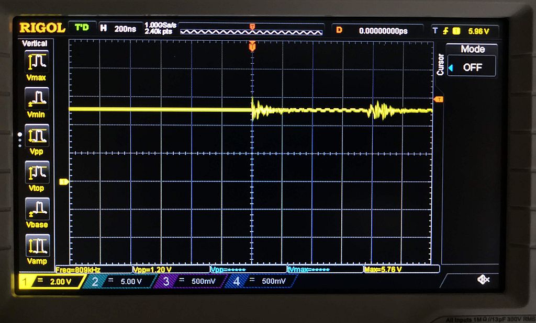Click the Cursor side panel label
Screen dimensions: 536x323
click(x=440, y=65)
